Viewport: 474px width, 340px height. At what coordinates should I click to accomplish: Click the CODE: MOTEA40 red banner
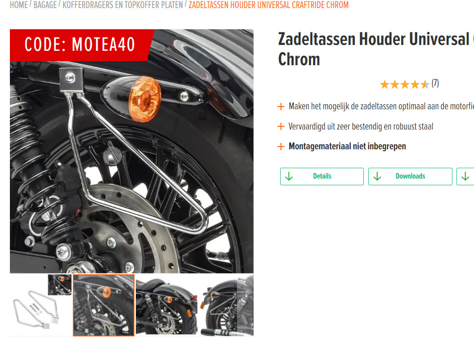pos(80,45)
